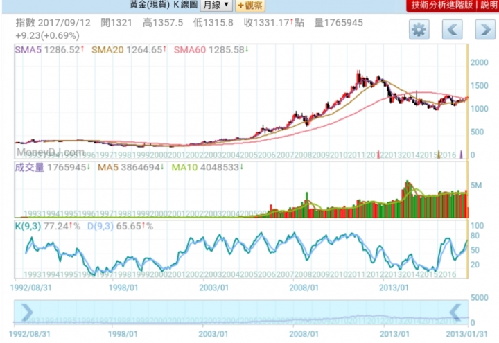Click the 高1357.5 high price value
Image resolution: width=499 pixels, height=343 pixels.
163,23
